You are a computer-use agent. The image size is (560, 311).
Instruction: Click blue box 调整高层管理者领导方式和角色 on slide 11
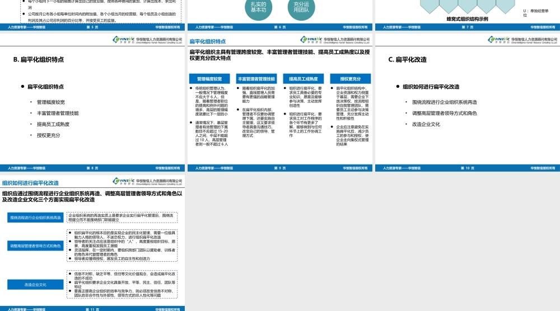35,246
